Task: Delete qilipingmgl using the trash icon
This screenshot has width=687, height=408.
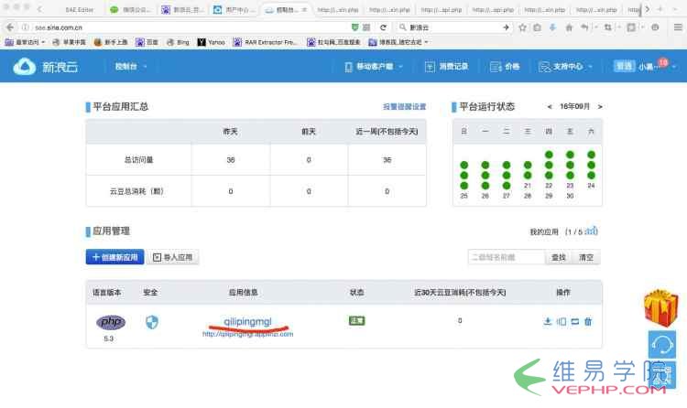Action: (x=588, y=322)
